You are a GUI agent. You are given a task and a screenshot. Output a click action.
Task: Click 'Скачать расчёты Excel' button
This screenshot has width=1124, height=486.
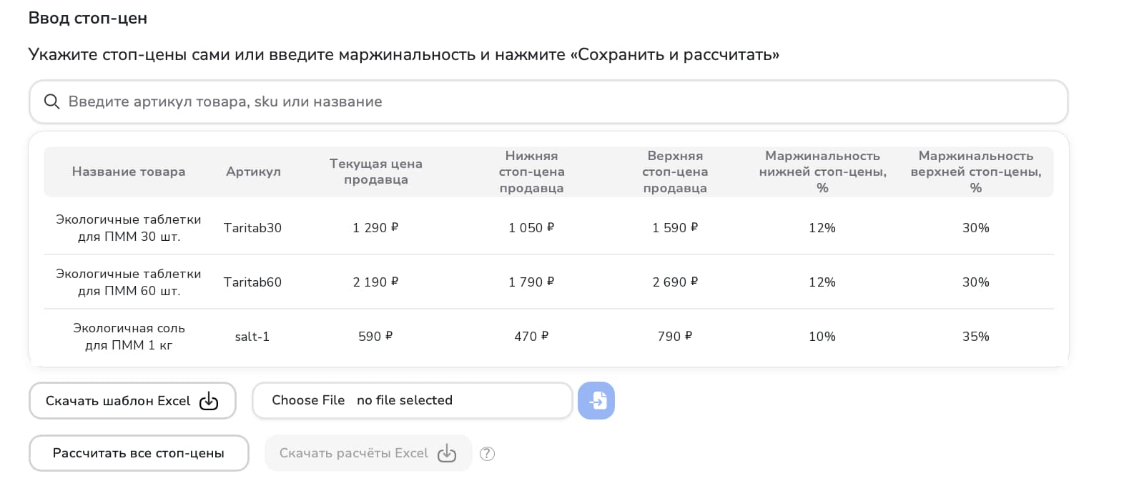(368, 453)
